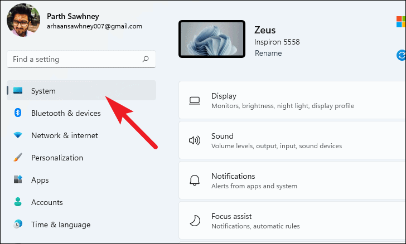Click the Apps icon in sidebar

point(18,179)
